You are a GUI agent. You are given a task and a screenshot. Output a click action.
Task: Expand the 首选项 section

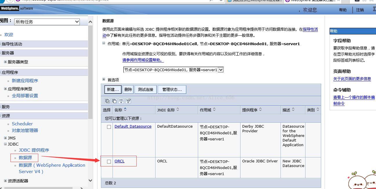tap(104, 79)
